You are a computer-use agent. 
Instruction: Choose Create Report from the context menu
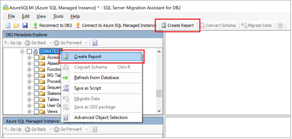pos(101,57)
